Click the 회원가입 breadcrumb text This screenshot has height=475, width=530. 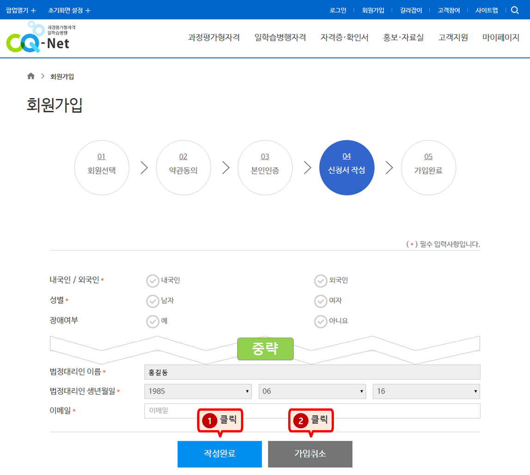coord(62,76)
